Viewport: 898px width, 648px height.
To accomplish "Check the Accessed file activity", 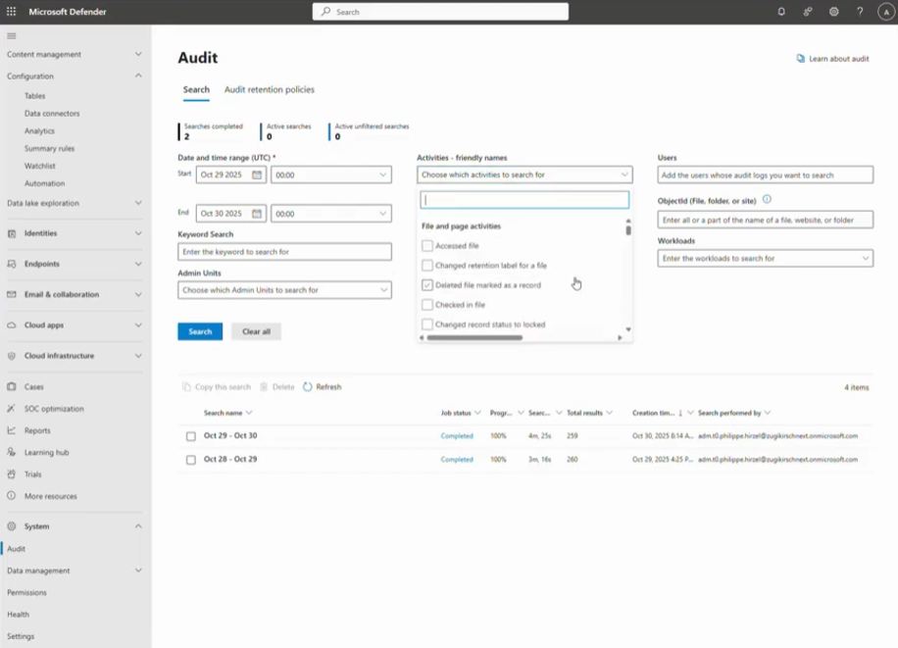I will pyautogui.click(x=427, y=246).
